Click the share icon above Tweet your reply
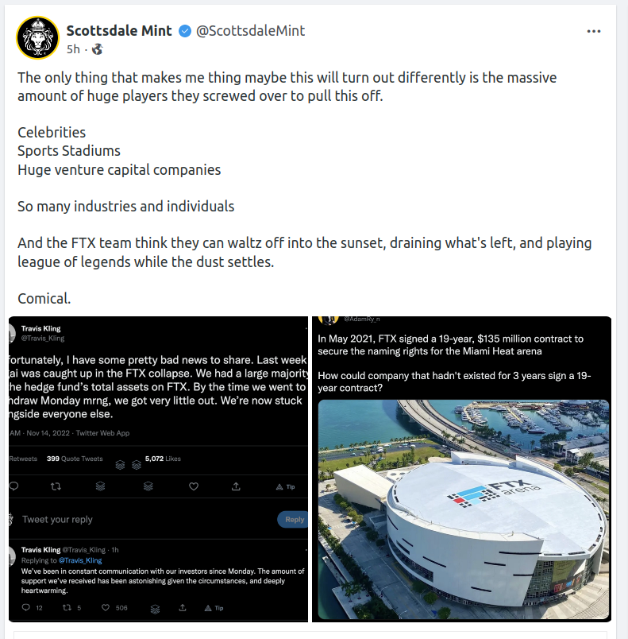The image size is (628, 639). coord(236,486)
